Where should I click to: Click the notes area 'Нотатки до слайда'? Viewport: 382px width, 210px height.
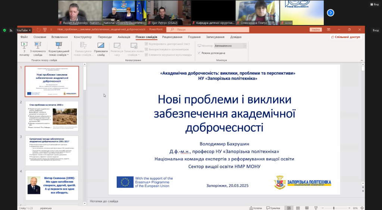coord(104,201)
